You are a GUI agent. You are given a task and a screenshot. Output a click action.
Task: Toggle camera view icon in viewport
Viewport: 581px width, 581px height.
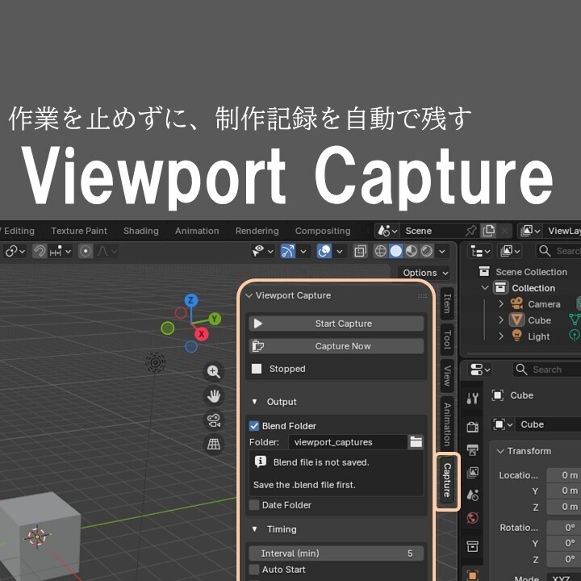213,420
